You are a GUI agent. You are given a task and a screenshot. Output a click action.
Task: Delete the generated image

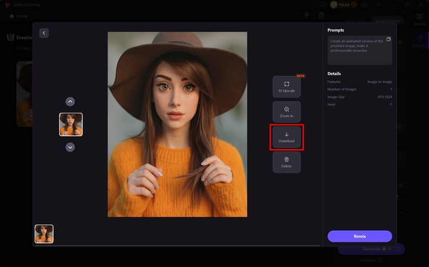click(286, 162)
